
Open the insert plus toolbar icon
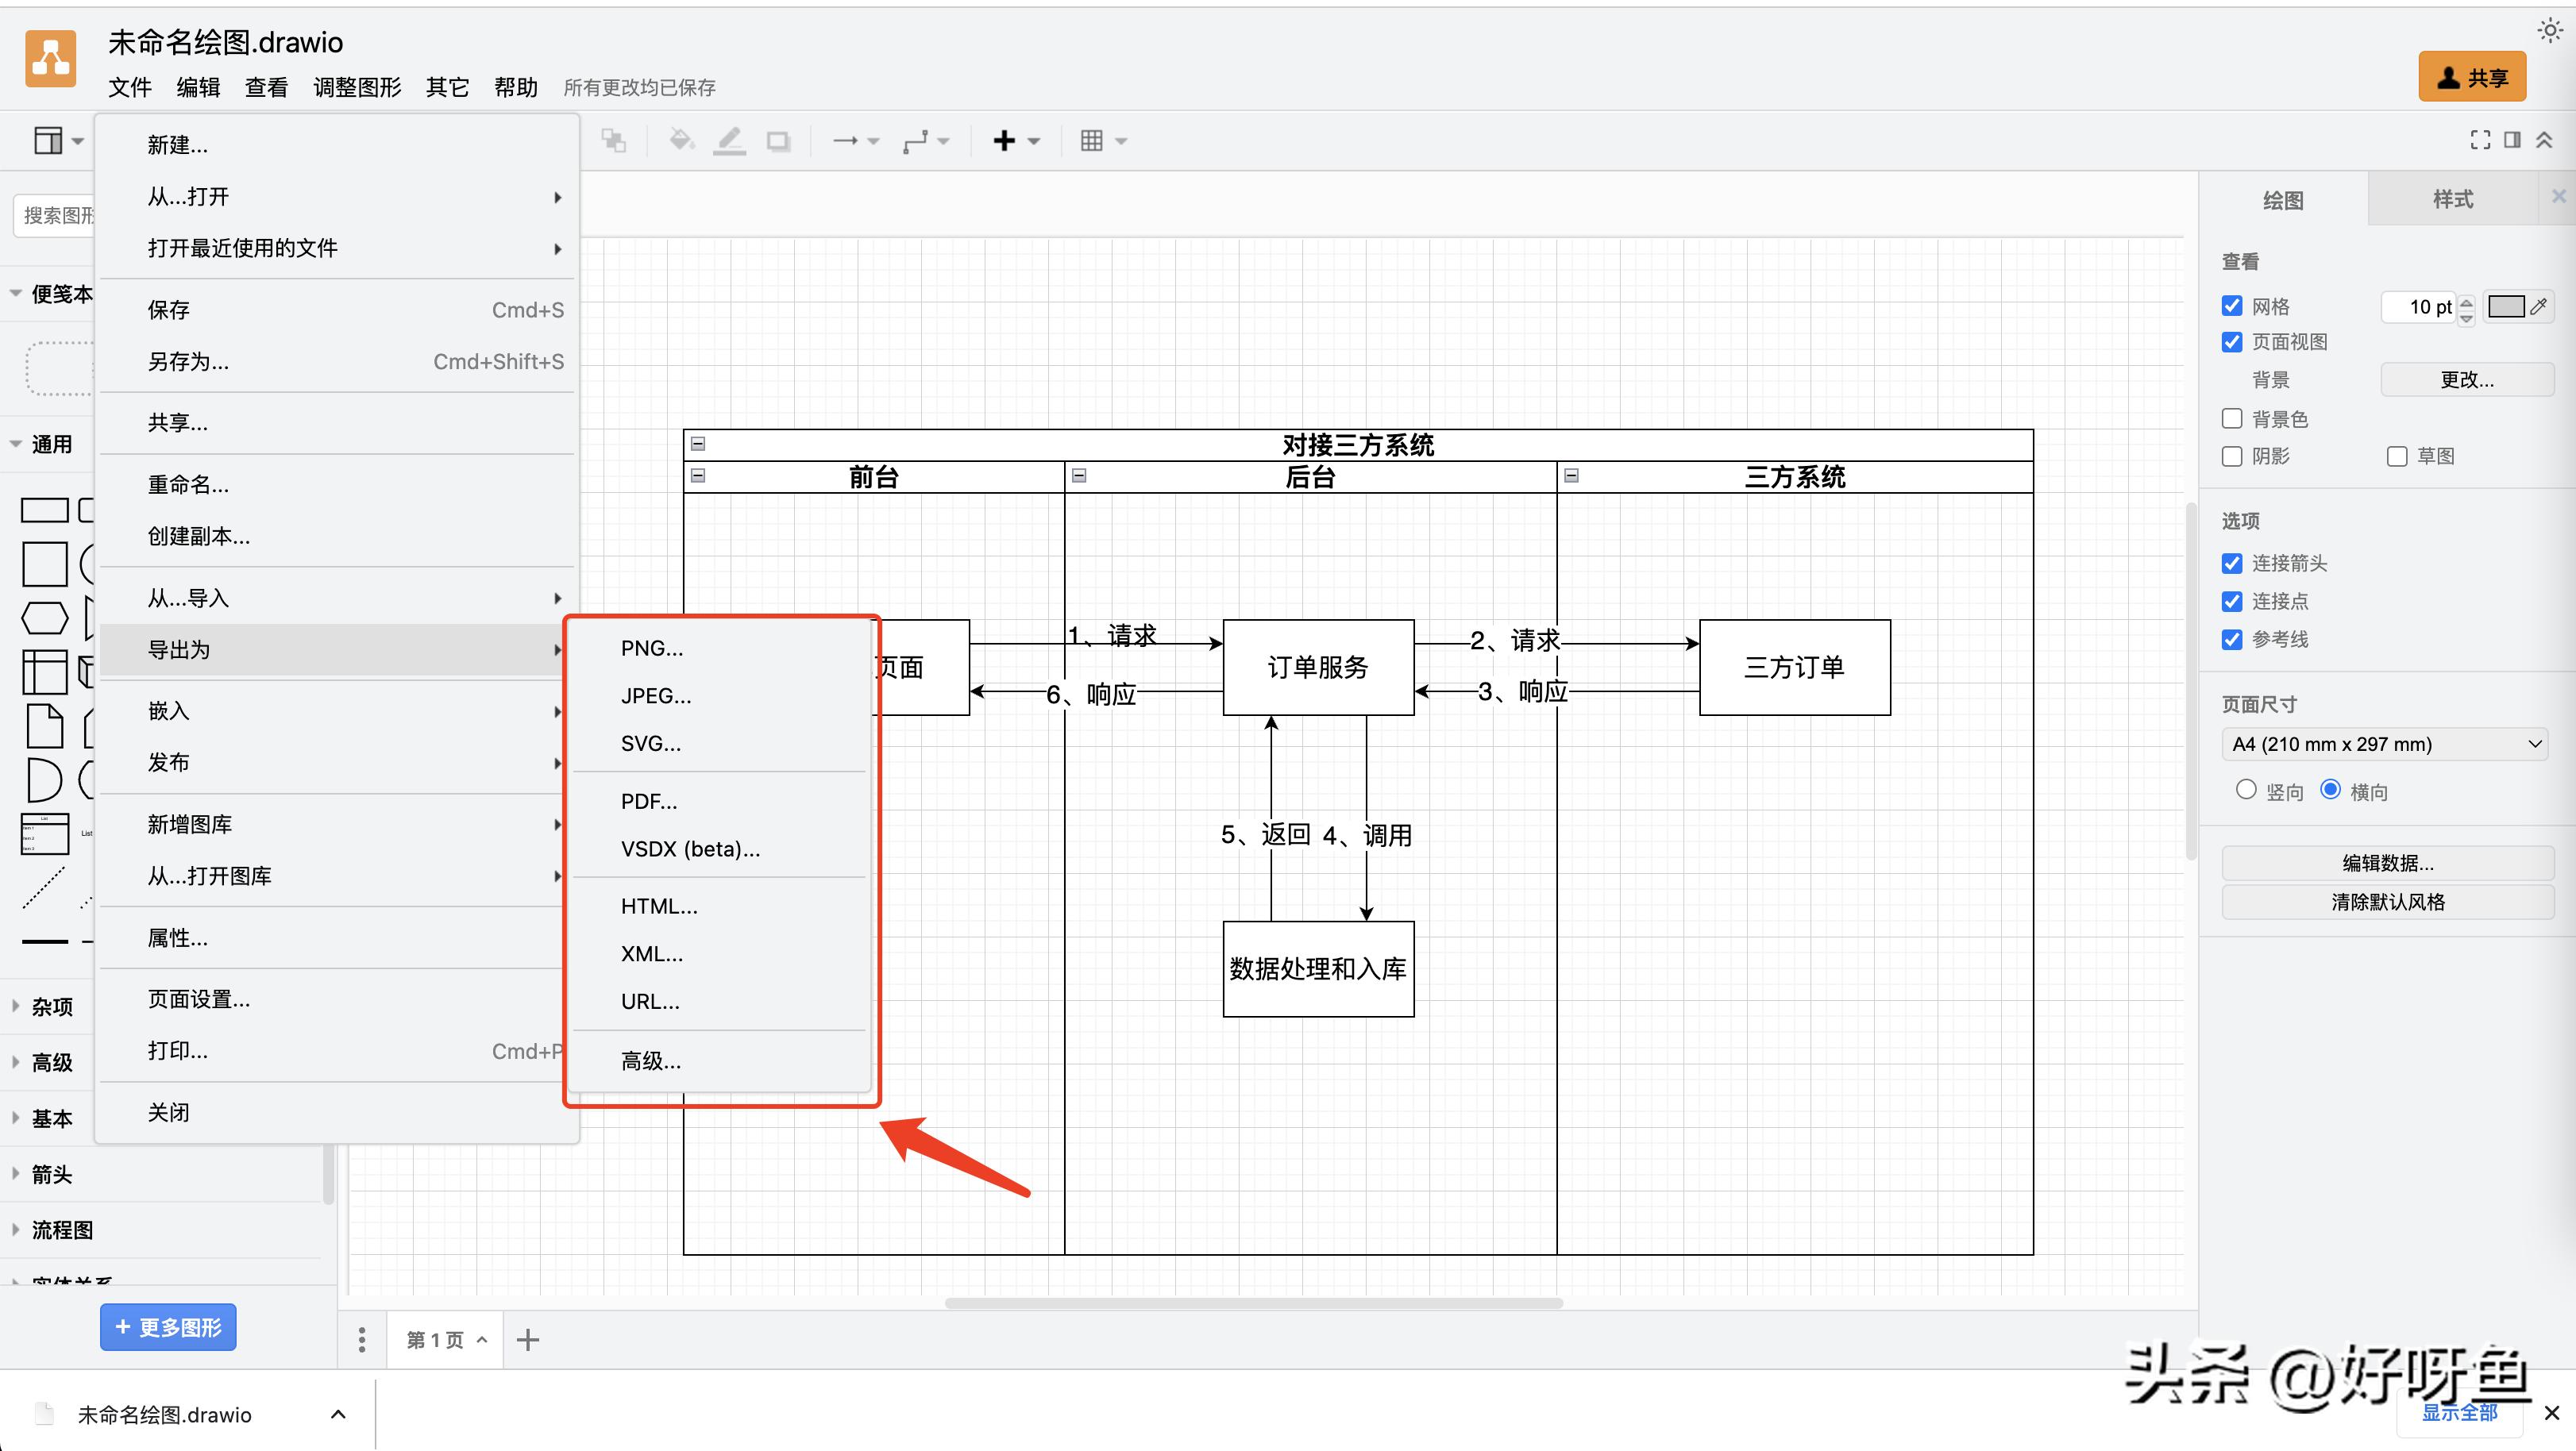[1005, 141]
